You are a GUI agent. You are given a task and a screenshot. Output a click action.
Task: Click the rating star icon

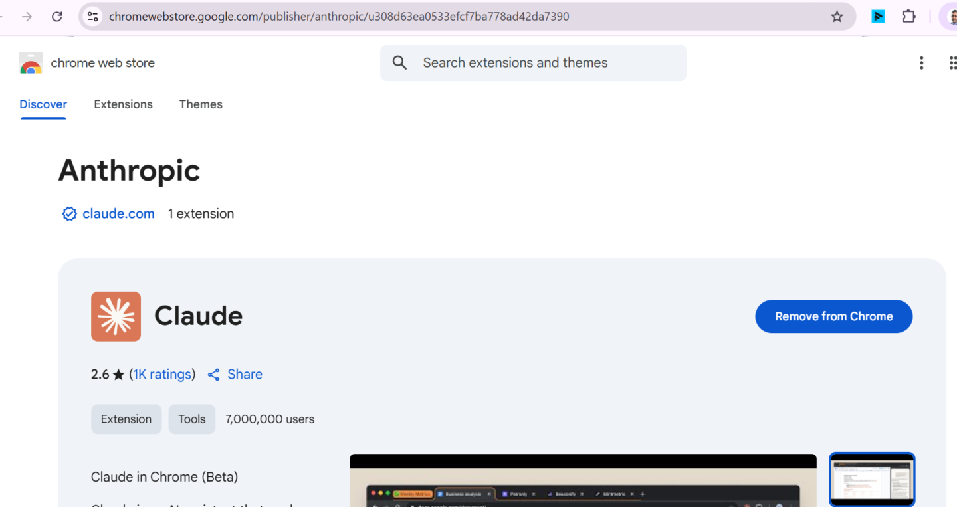pos(118,375)
